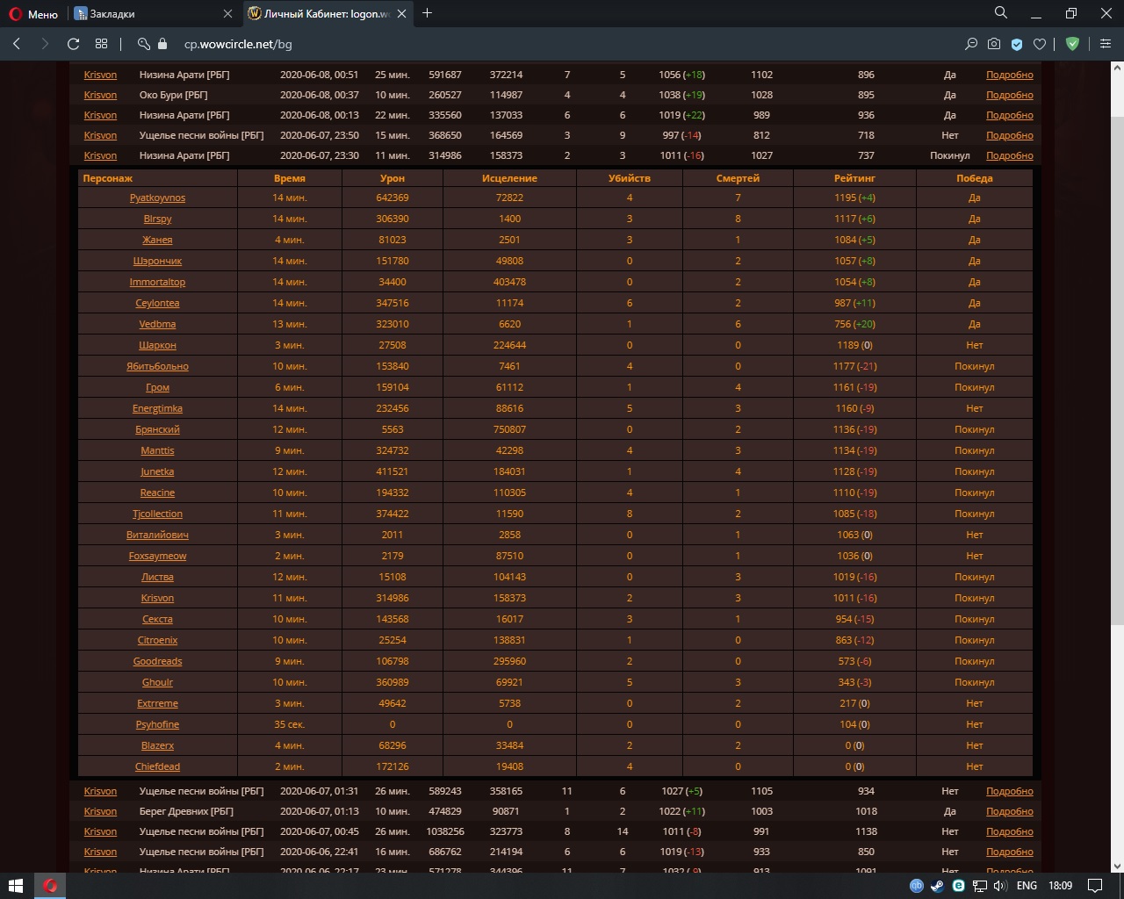The width and height of the screenshot is (1124, 899).
Task: Add page to bookmarks with heart icon
Action: [1040, 44]
